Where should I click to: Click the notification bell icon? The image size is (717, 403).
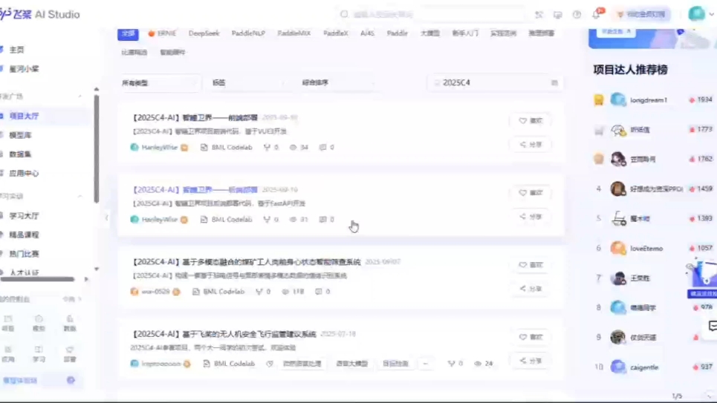pos(597,14)
